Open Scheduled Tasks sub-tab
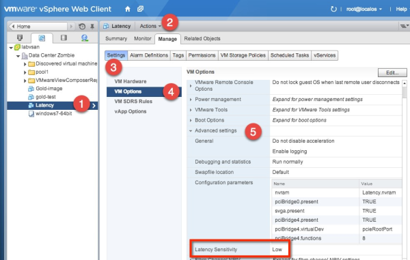Image resolution: width=410 pixels, height=260 pixels. pyautogui.click(x=290, y=55)
